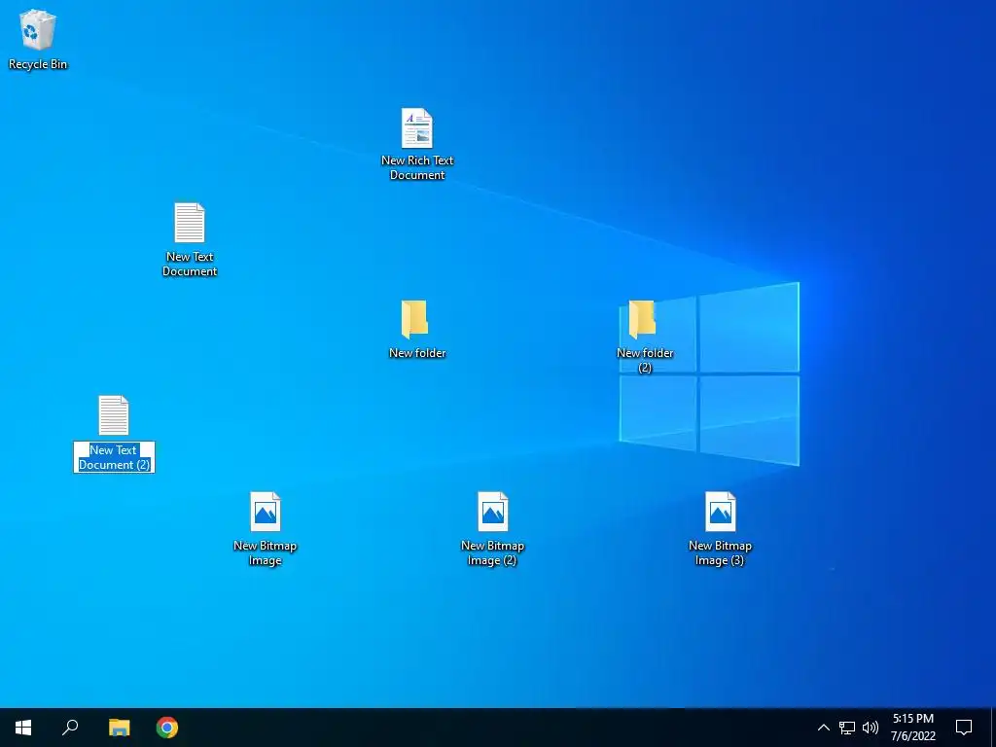This screenshot has height=747, width=996.
Task: Click the 'New folder (2)' label text
Action: click(645, 360)
